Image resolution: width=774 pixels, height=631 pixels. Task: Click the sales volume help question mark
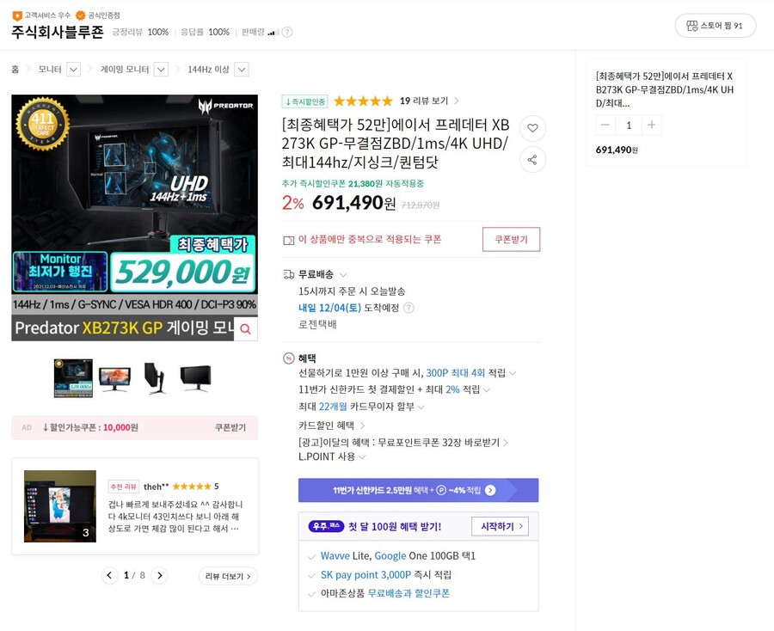click(x=286, y=32)
